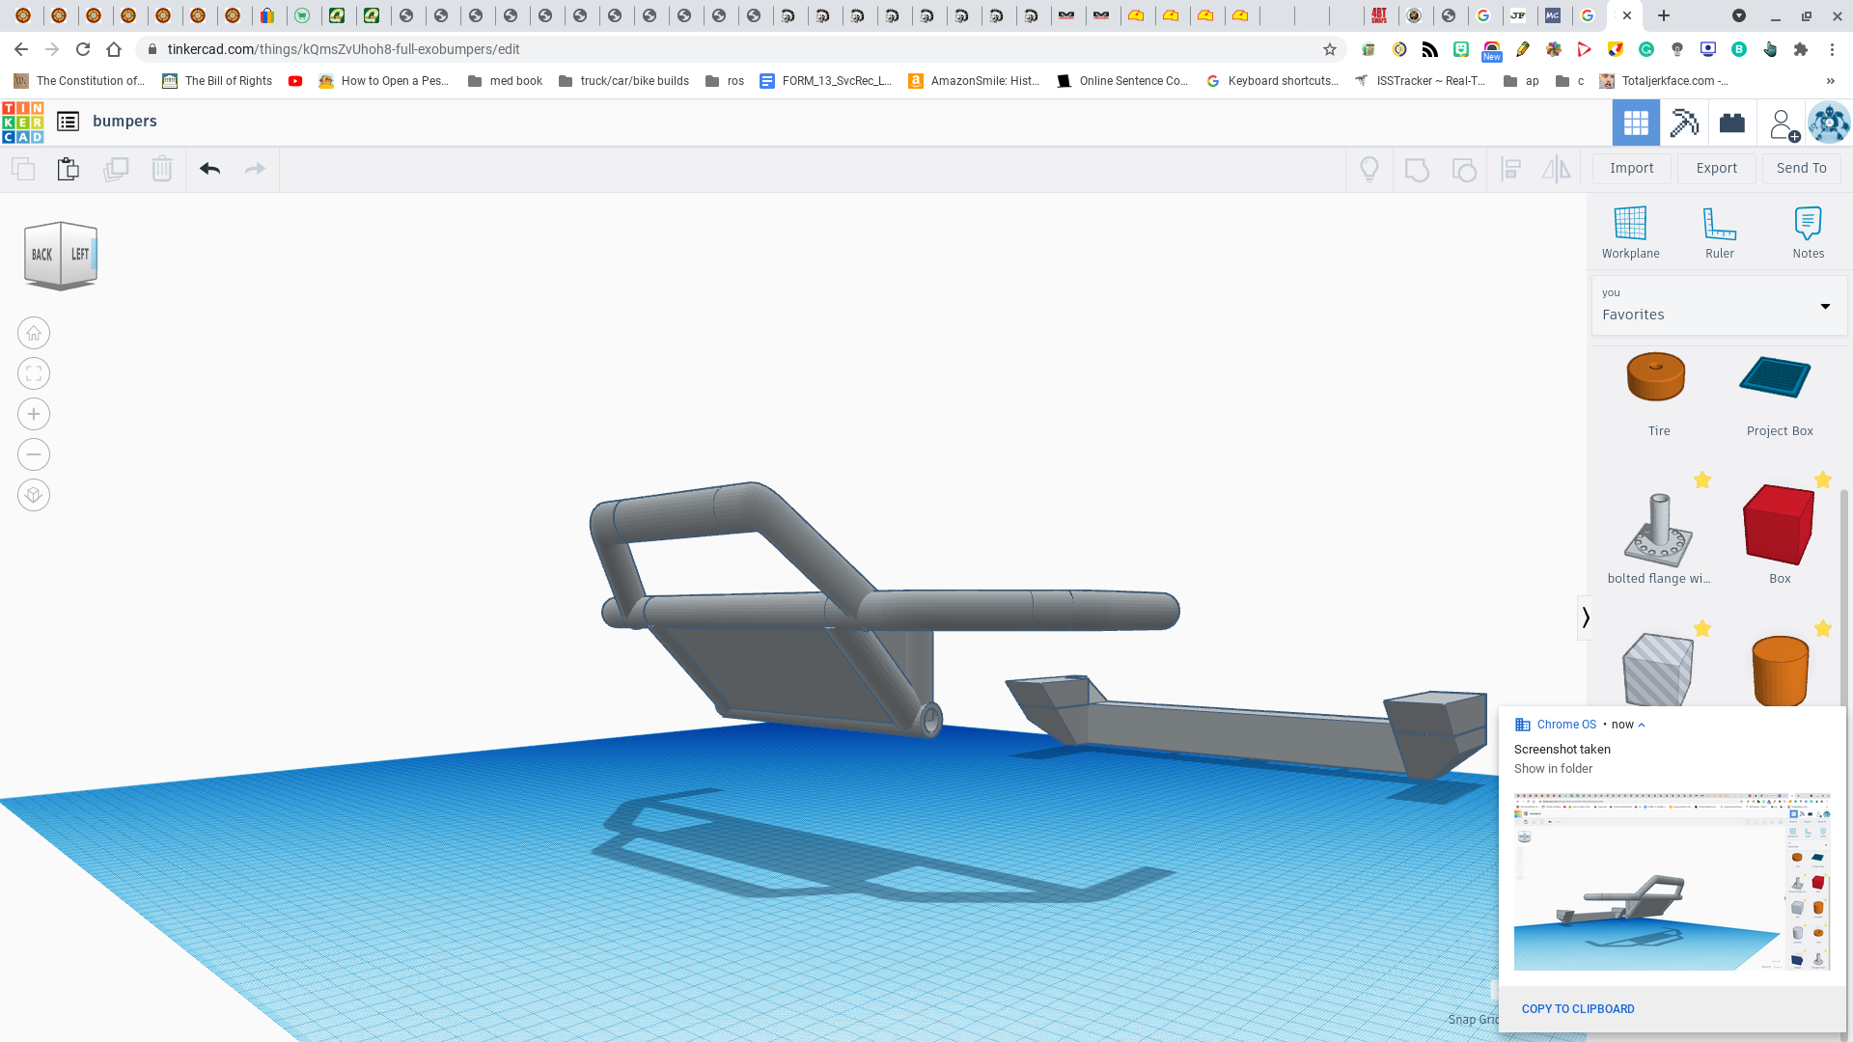This screenshot has width=1853, height=1042.
Task: Open a new browser tab
Action: 1664,15
